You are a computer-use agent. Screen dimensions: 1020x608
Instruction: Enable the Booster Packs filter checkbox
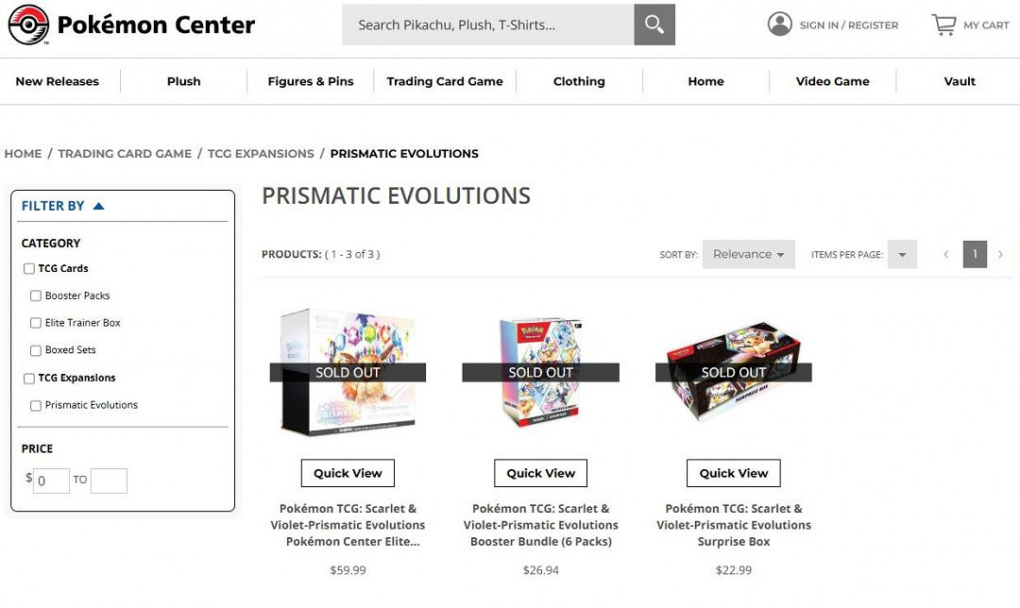(x=36, y=296)
